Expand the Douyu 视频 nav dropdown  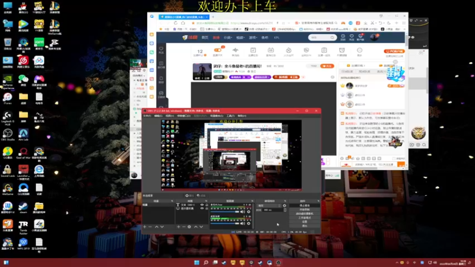click(x=240, y=37)
